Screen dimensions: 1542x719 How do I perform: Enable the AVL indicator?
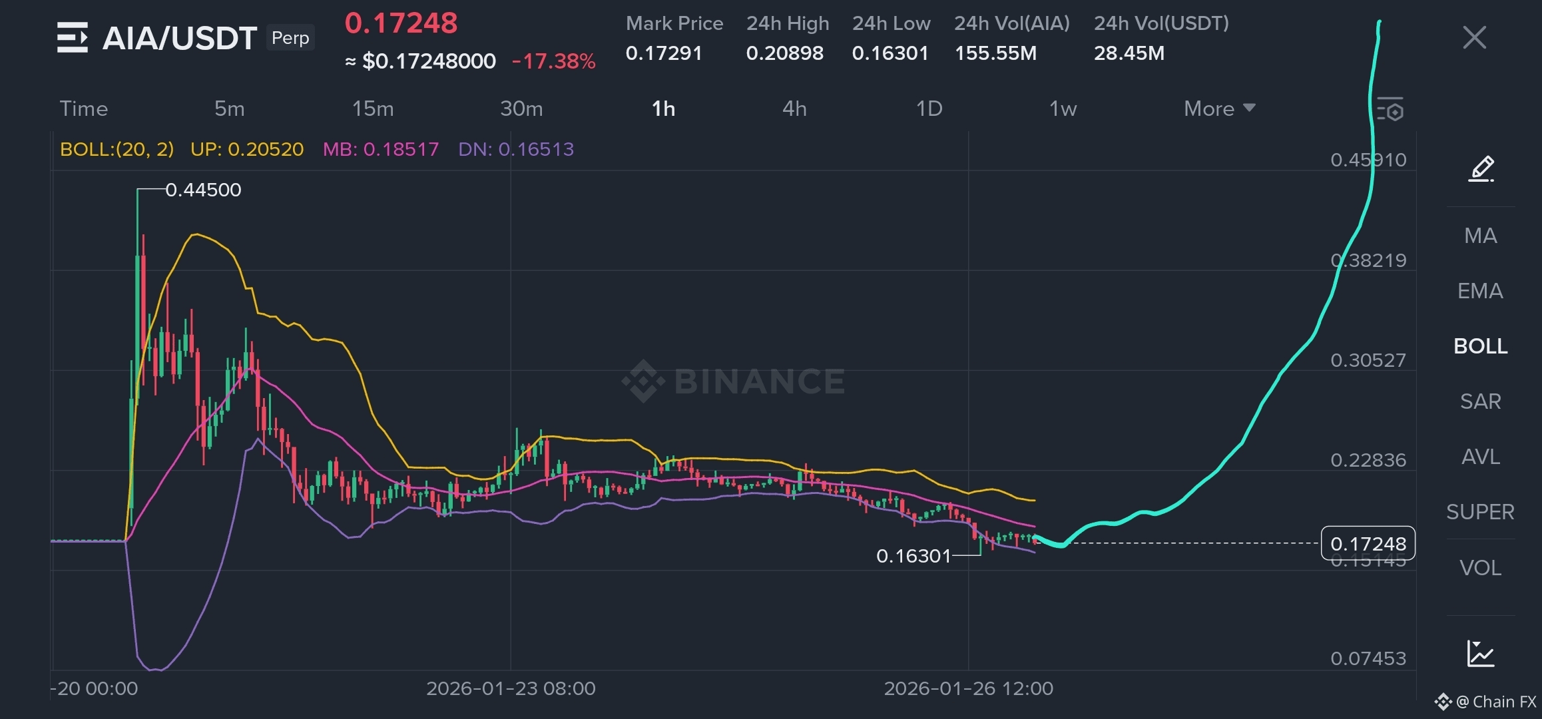click(x=1480, y=457)
